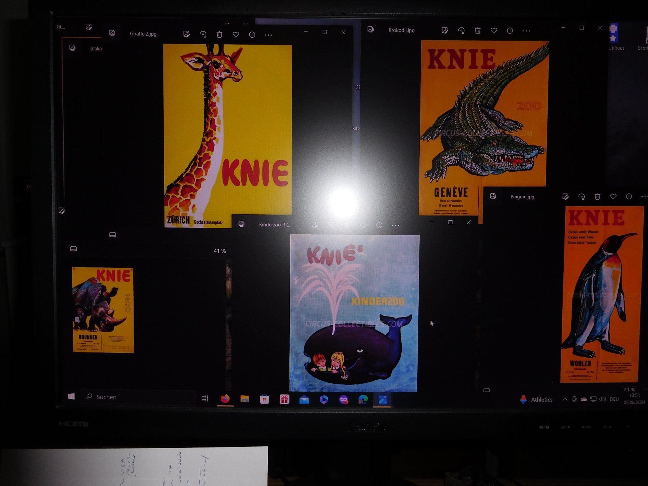This screenshot has height=486, width=648.
Task: Rotate the image in Giraffe Z.jpg window
Action: [203, 34]
